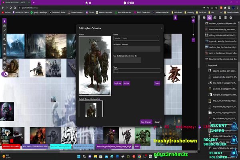Select the place light torch tool
This screenshot has height=160, width=240.
pyautogui.click(x=4, y=49)
